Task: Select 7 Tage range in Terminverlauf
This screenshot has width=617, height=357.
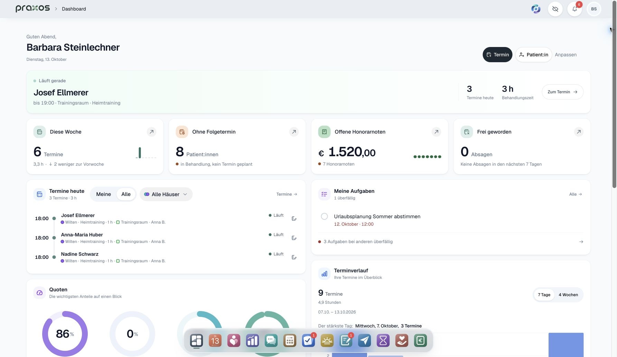Action: tap(544, 295)
